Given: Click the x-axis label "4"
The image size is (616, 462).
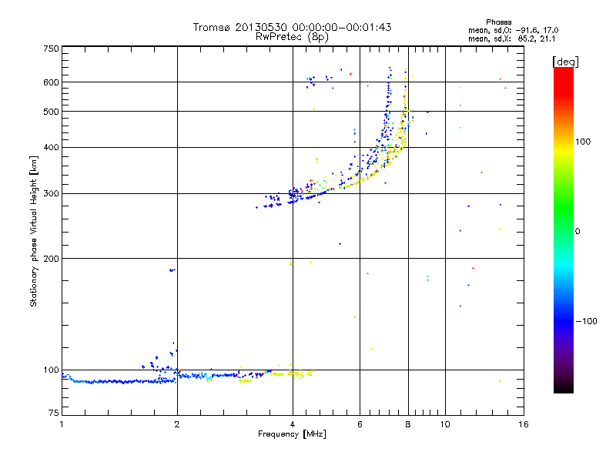Looking at the screenshot, I should (293, 424).
